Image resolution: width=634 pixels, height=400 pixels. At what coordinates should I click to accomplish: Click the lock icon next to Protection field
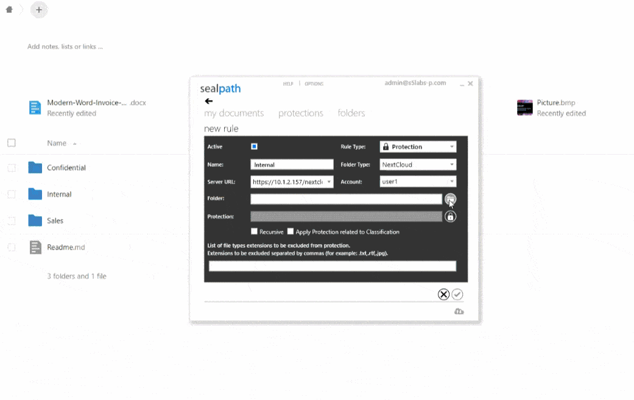[451, 216]
